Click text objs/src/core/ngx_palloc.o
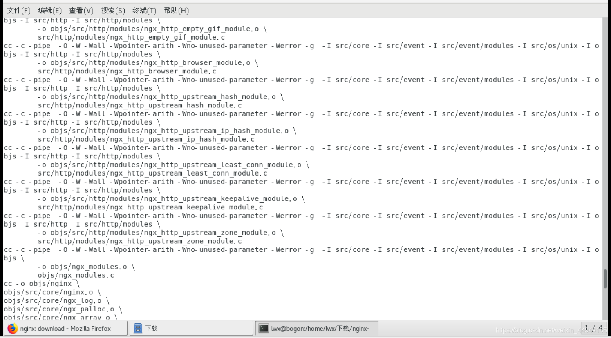This screenshot has width=611, height=338. tap(59, 309)
